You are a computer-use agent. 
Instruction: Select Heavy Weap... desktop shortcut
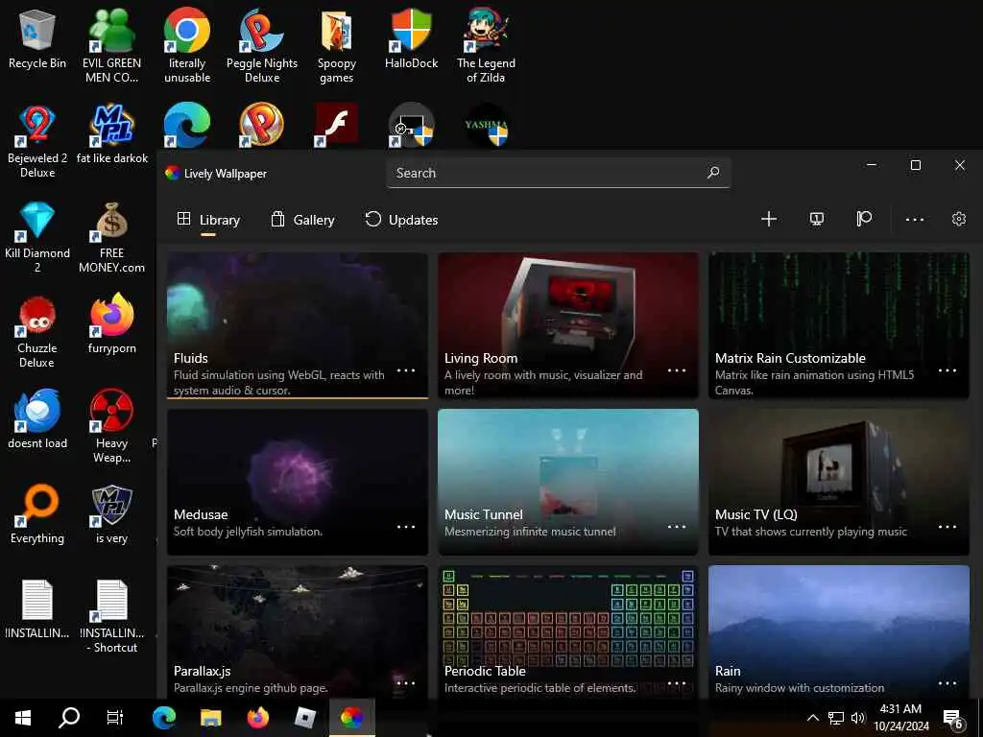pos(111,426)
